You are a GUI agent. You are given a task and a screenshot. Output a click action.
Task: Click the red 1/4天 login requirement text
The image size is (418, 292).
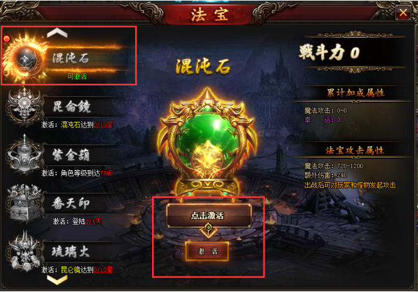(93, 222)
